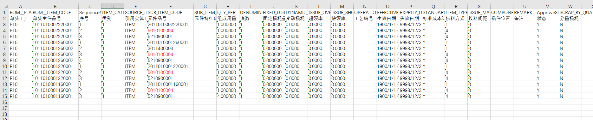Select column W header
Viewport: 593px width, 120px height.
click(570, 6)
